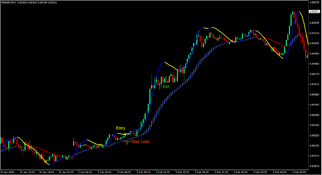Click the 31 Jan 21:45 time label
Screen dimensions: 322x175
tap(66, 172)
